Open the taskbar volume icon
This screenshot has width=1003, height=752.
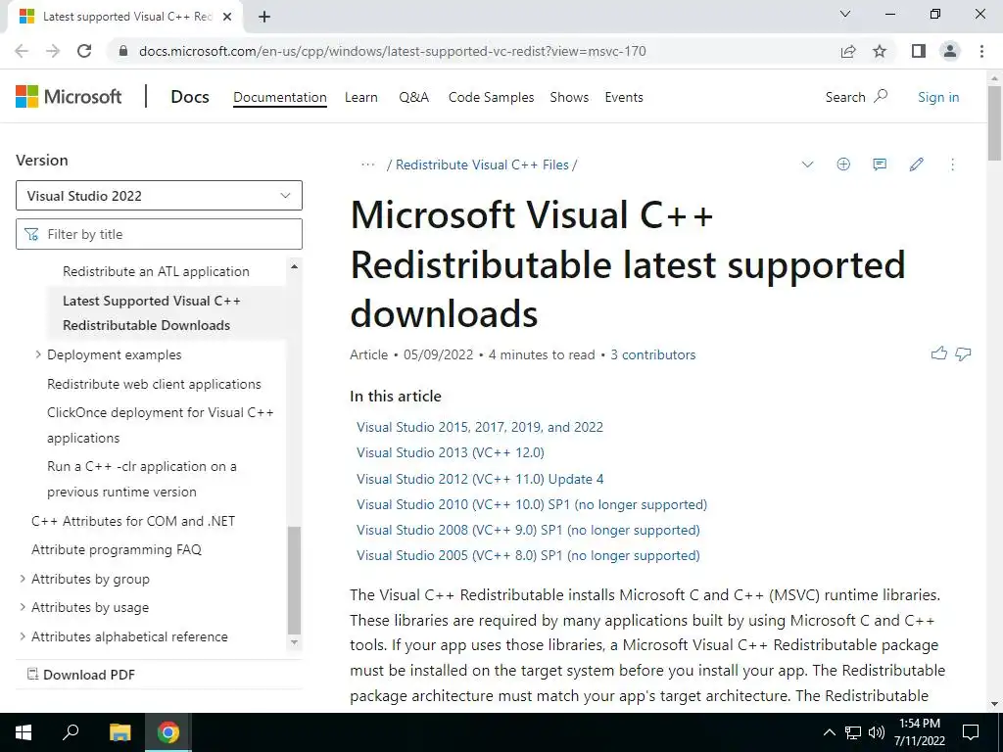[x=877, y=732]
